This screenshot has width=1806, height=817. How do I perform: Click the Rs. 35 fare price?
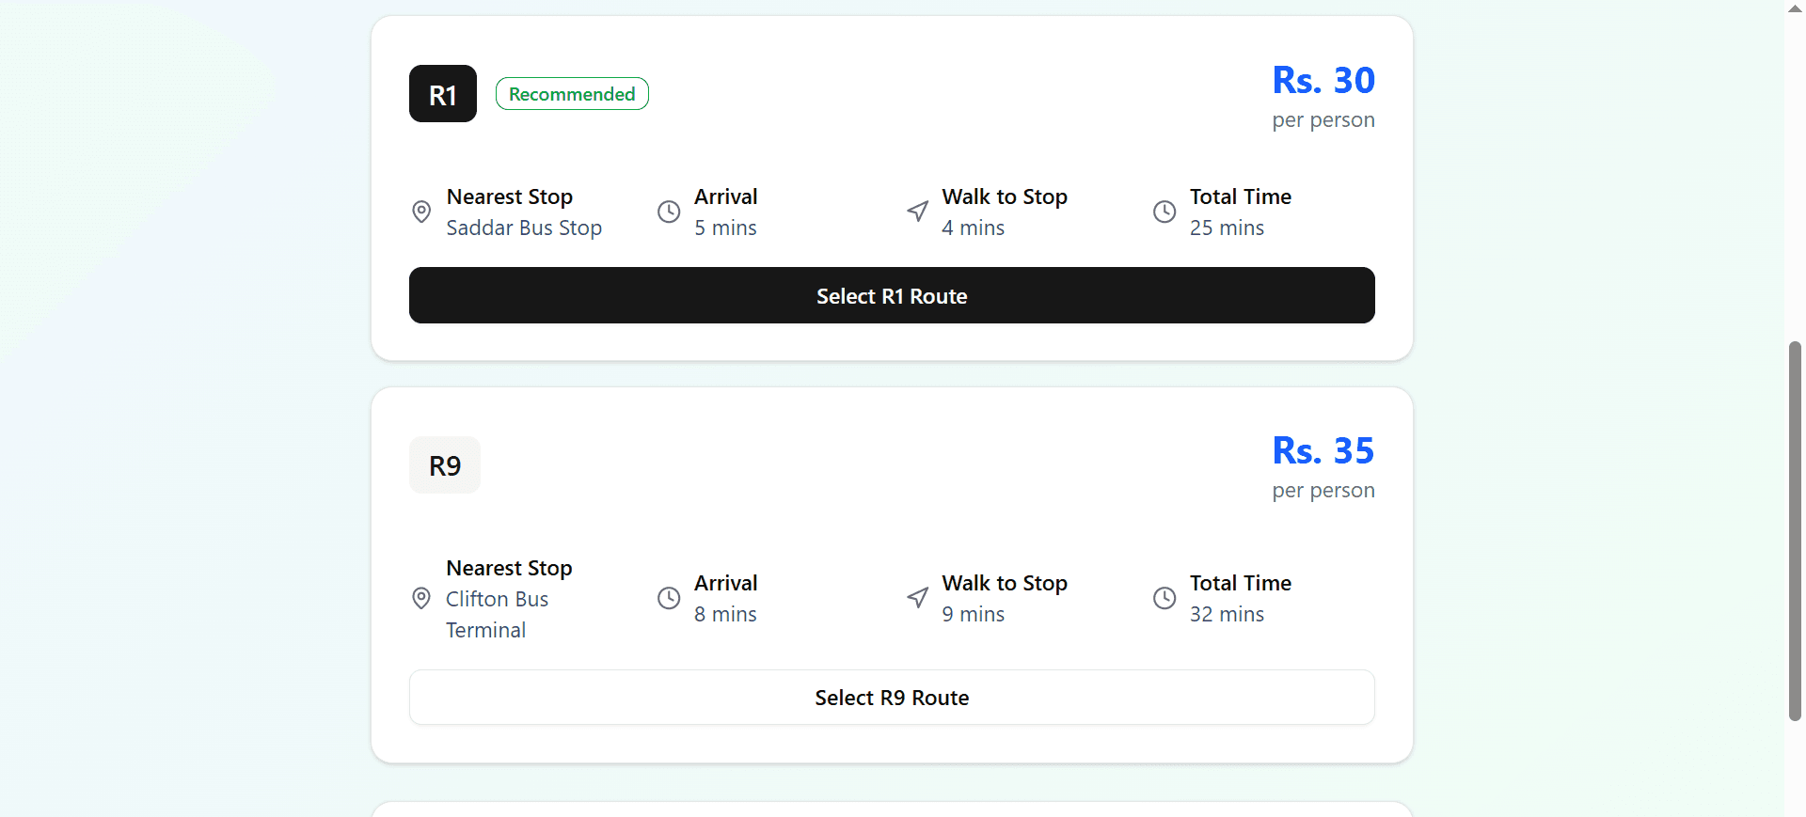[x=1323, y=451]
